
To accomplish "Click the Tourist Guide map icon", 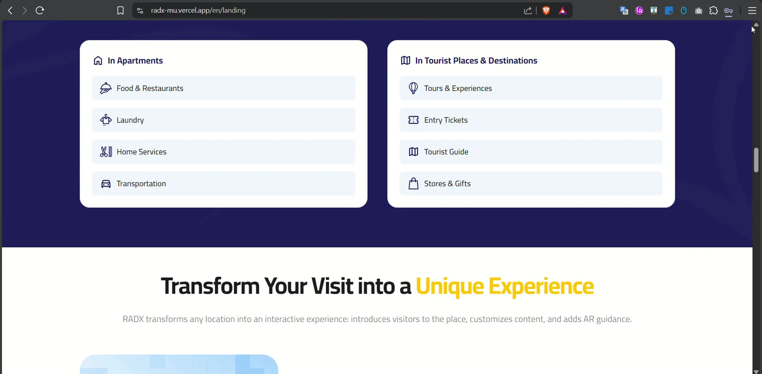I will [413, 152].
